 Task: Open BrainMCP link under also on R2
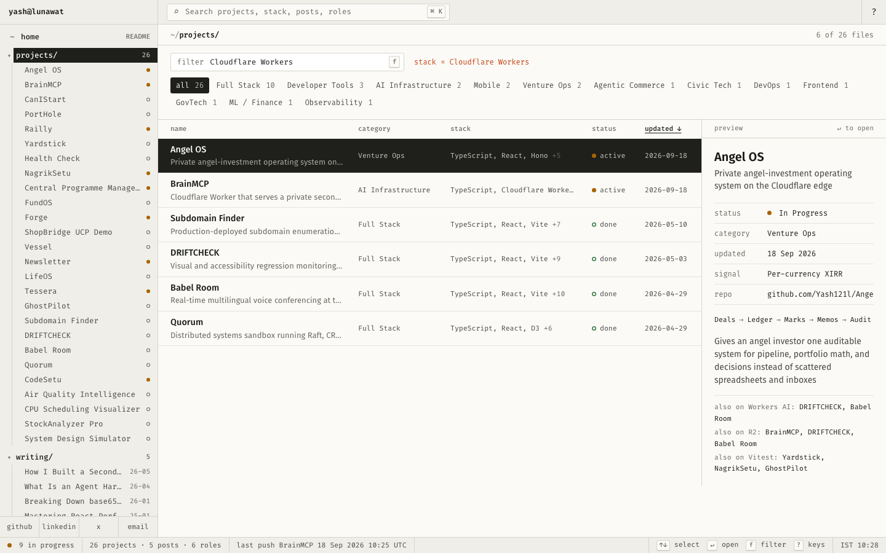(782, 432)
